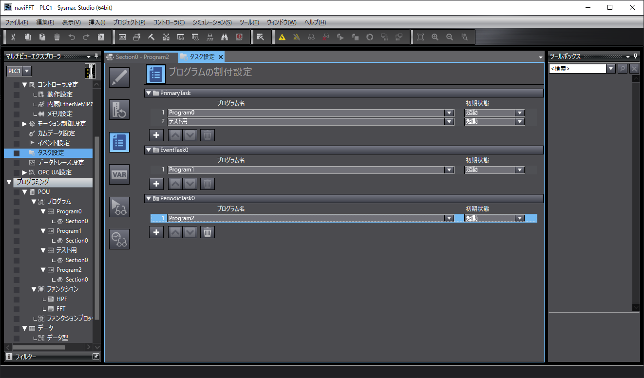Open the Program0 name dropdown in PrimaryTask
The width and height of the screenshot is (644, 378).
click(449, 113)
